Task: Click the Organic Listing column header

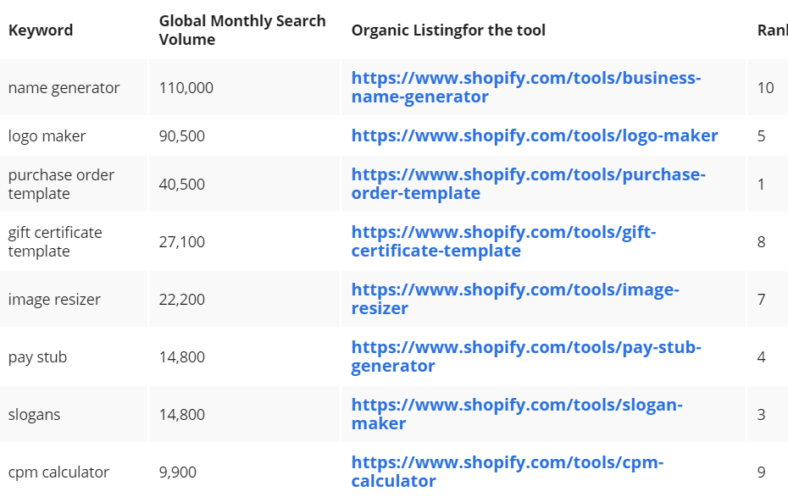Action: [x=448, y=30]
